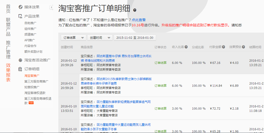This screenshot has width=264, height=133.
Task: Click the 收入比率 help question icon
Action: pos(186,47)
